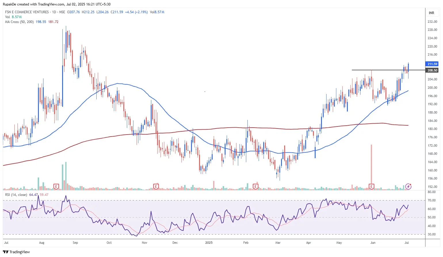Viewport: 443px width, 257px height.
Task: Select the RSI (14, close) indicator legend
Action: pos(16,195)
